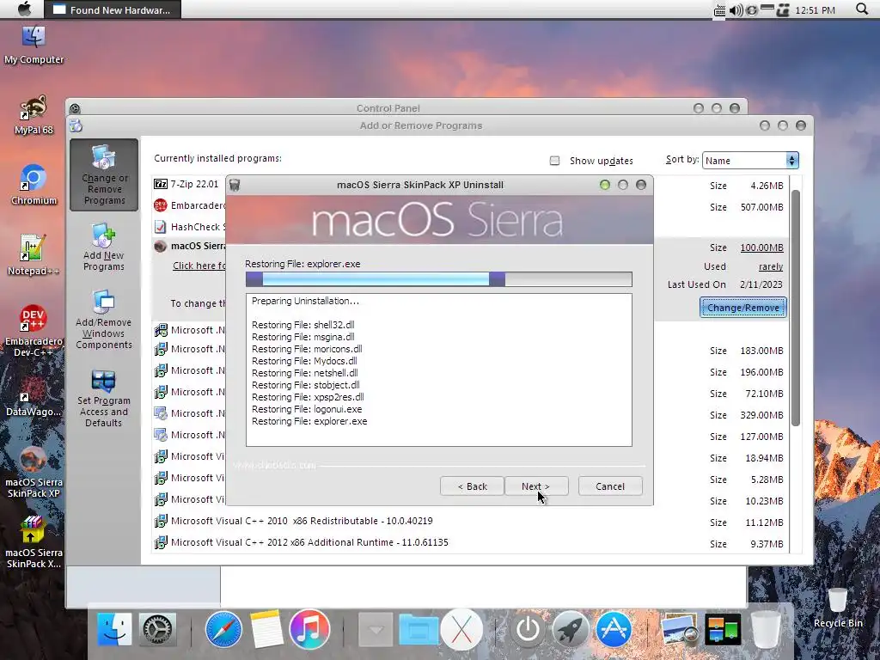Click the 100.00MB size value
This screenshot has height=660, width=880.
761,247
